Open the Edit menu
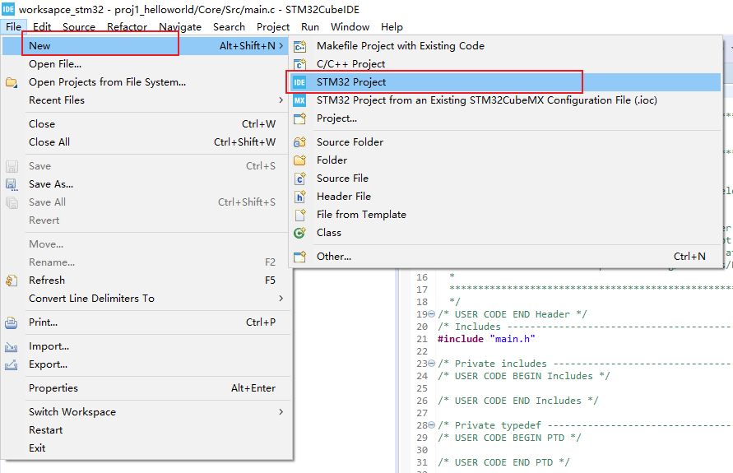 (x=42, y=27)
